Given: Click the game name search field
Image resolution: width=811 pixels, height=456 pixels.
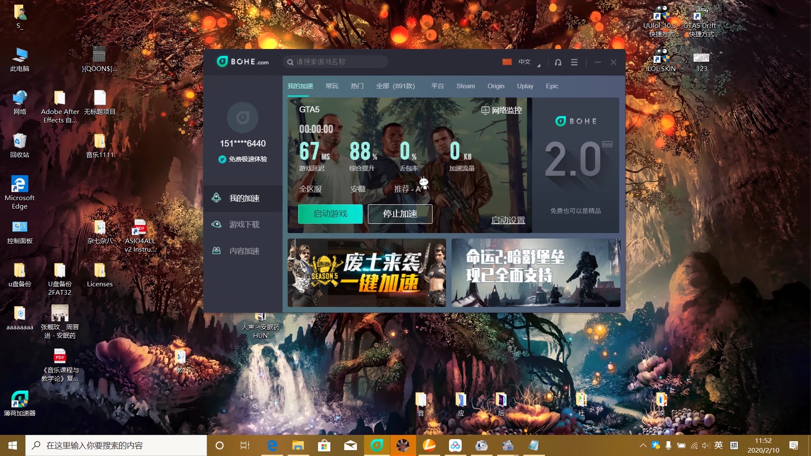Looking at the screenshot, I should click(335, 62).
